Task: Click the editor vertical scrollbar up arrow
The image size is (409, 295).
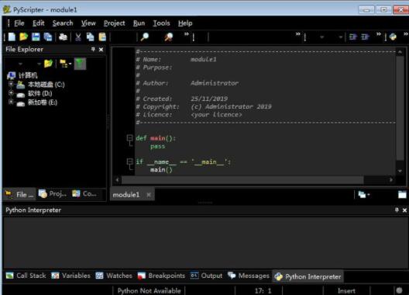Action: [x=400, y=52]
